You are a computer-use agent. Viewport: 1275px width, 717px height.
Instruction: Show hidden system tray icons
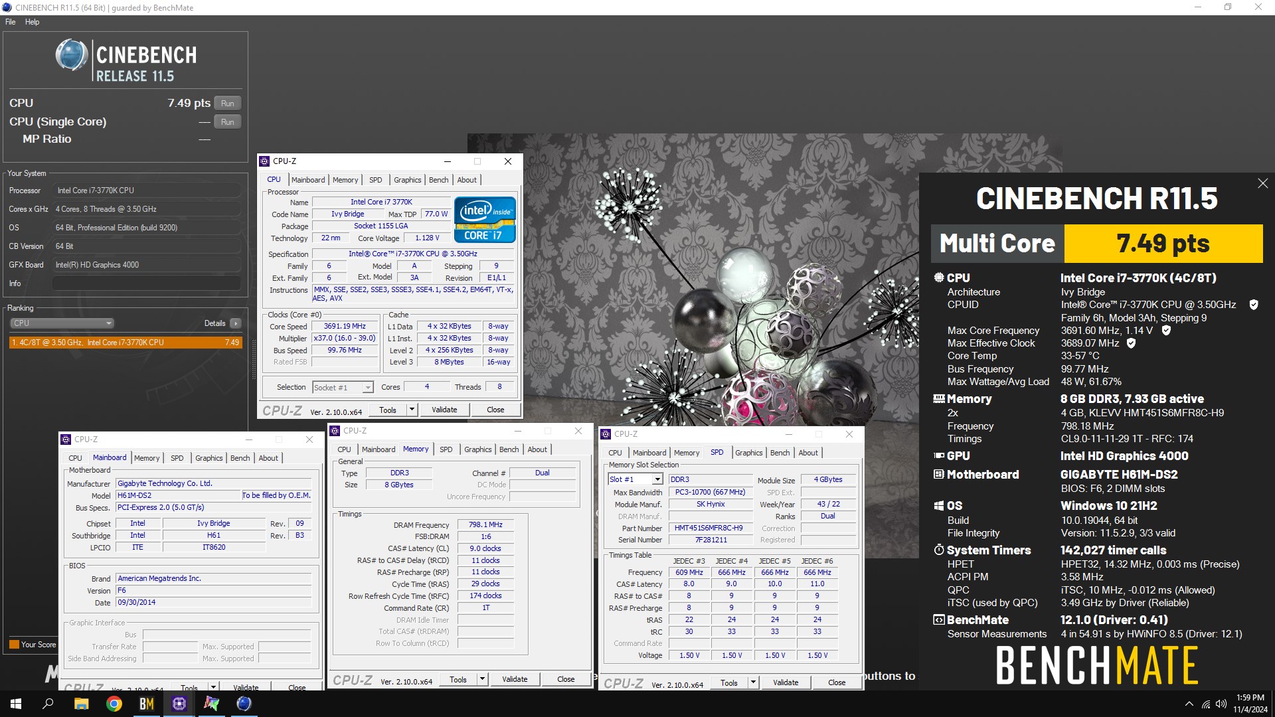(x=1189, y=704)
